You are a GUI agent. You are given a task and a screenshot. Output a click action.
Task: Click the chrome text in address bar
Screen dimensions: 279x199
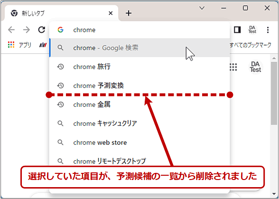pyautogui.click(x=84, y=30)
